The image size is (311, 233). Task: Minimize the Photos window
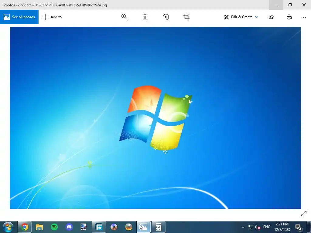pyautogui.click(x=276, y=5)
